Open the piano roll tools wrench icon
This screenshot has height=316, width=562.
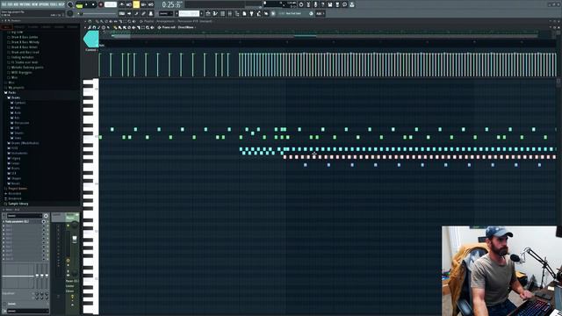click(90, 27)
